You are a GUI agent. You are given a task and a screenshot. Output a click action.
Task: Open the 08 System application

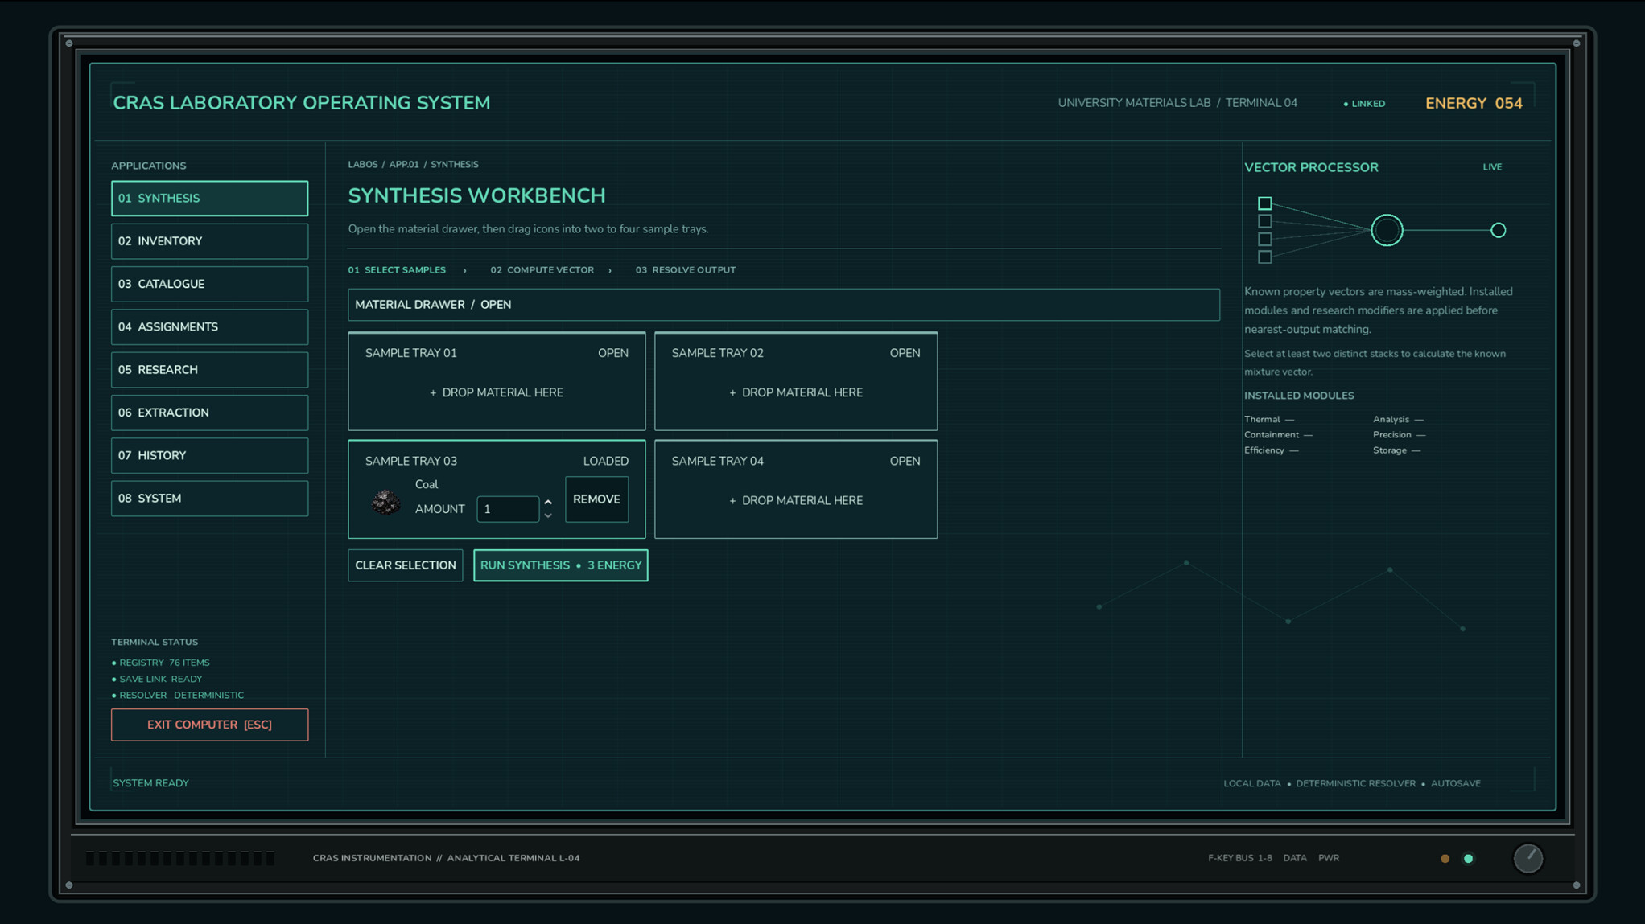(x=209, y=499)
